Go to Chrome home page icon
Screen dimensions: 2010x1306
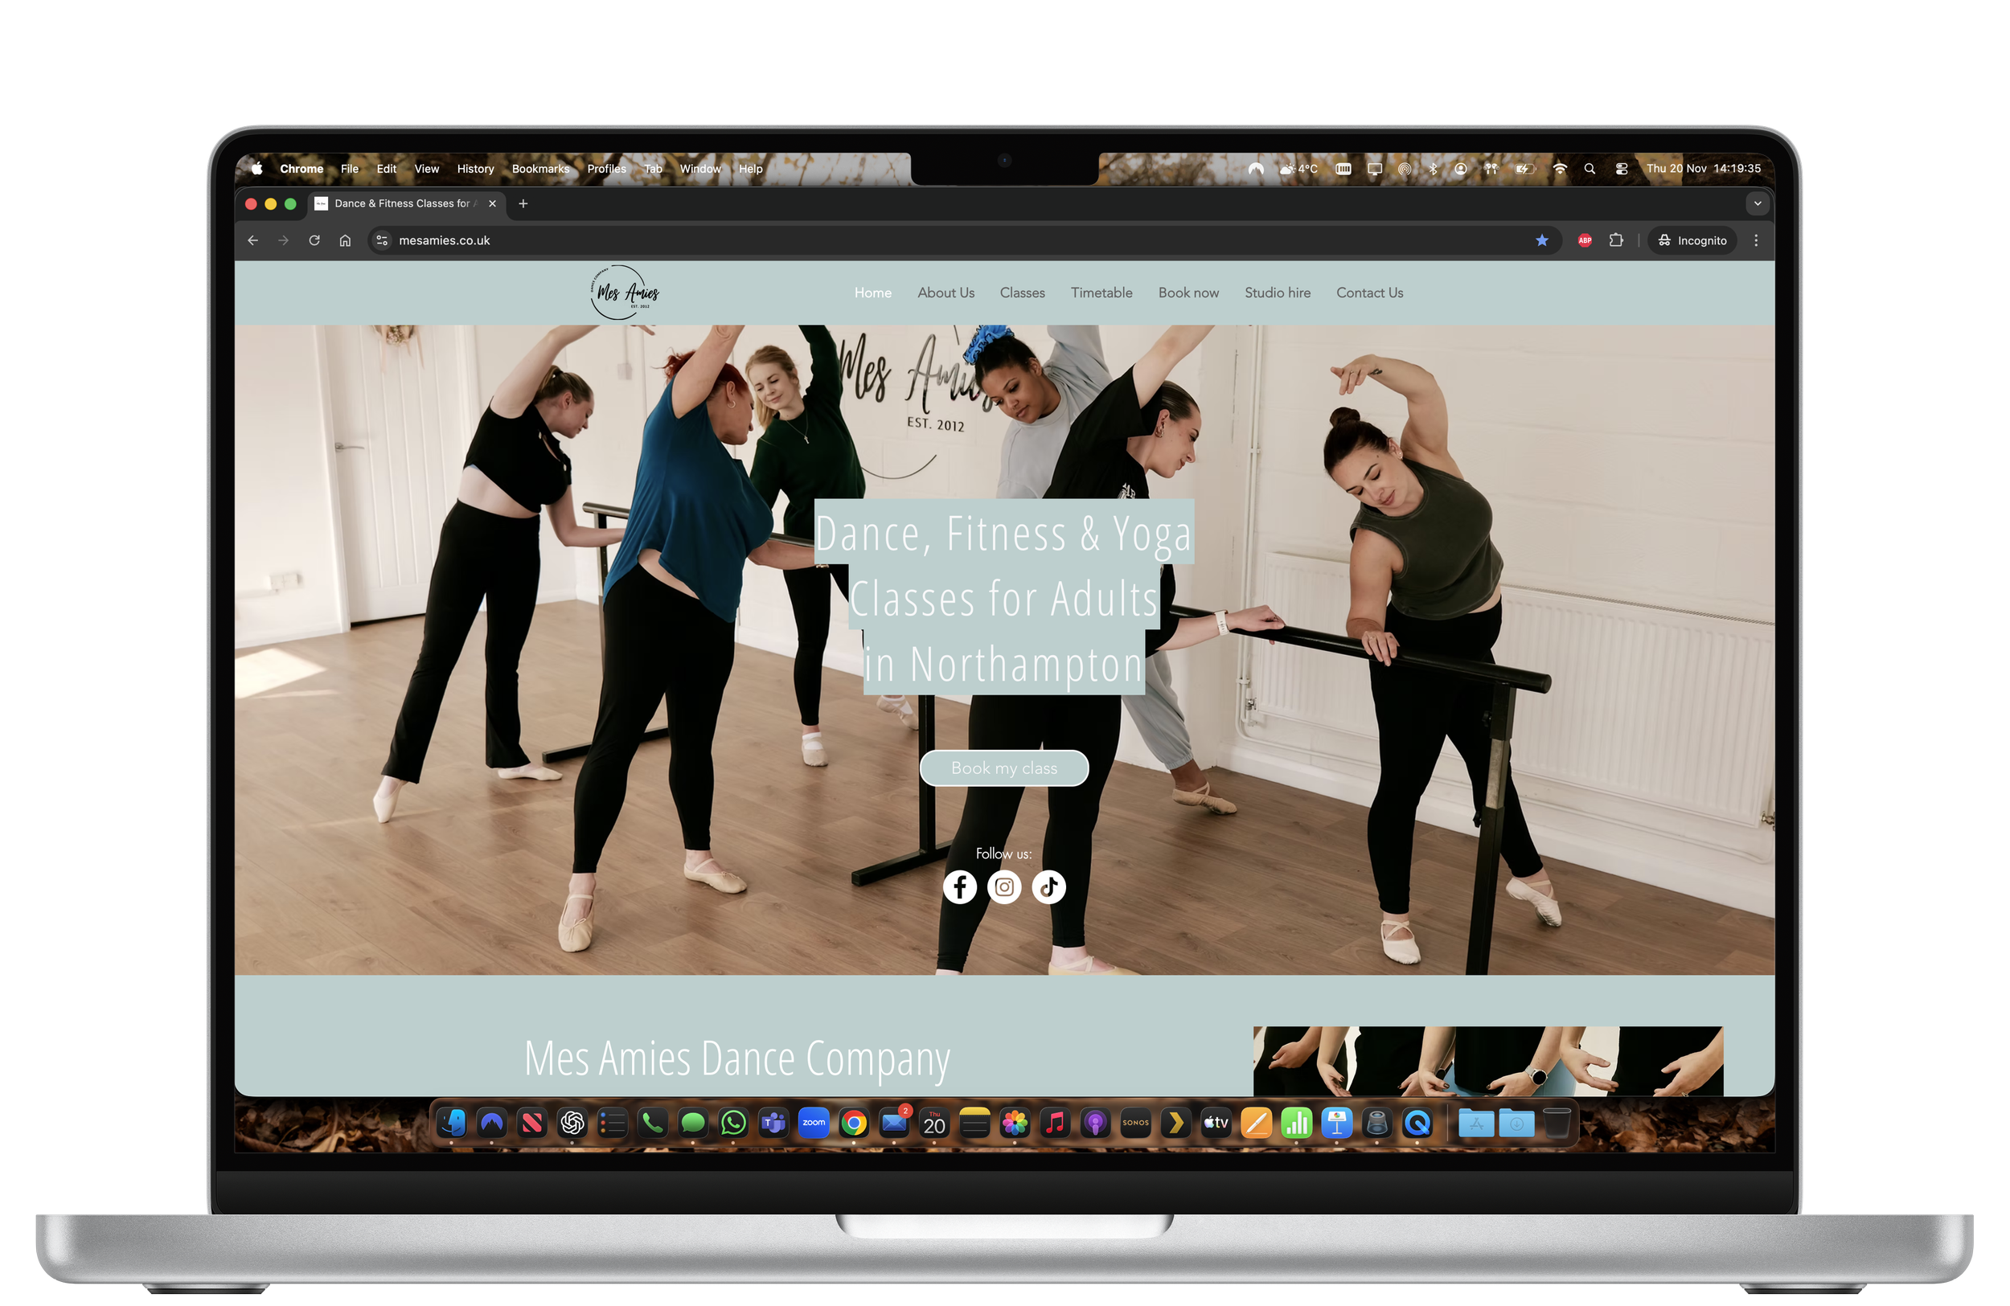[346, 240]
